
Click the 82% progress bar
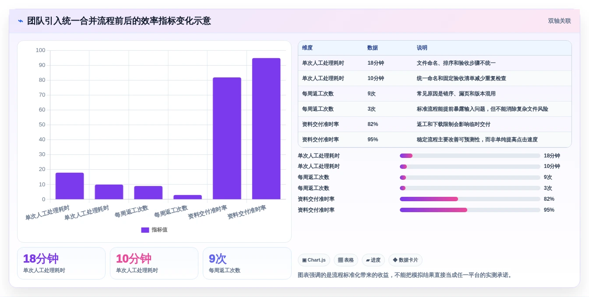click(470, 199)
